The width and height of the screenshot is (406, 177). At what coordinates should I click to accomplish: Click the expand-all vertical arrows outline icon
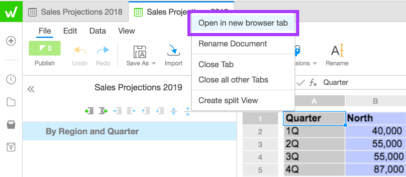click(x=174, y=111)
